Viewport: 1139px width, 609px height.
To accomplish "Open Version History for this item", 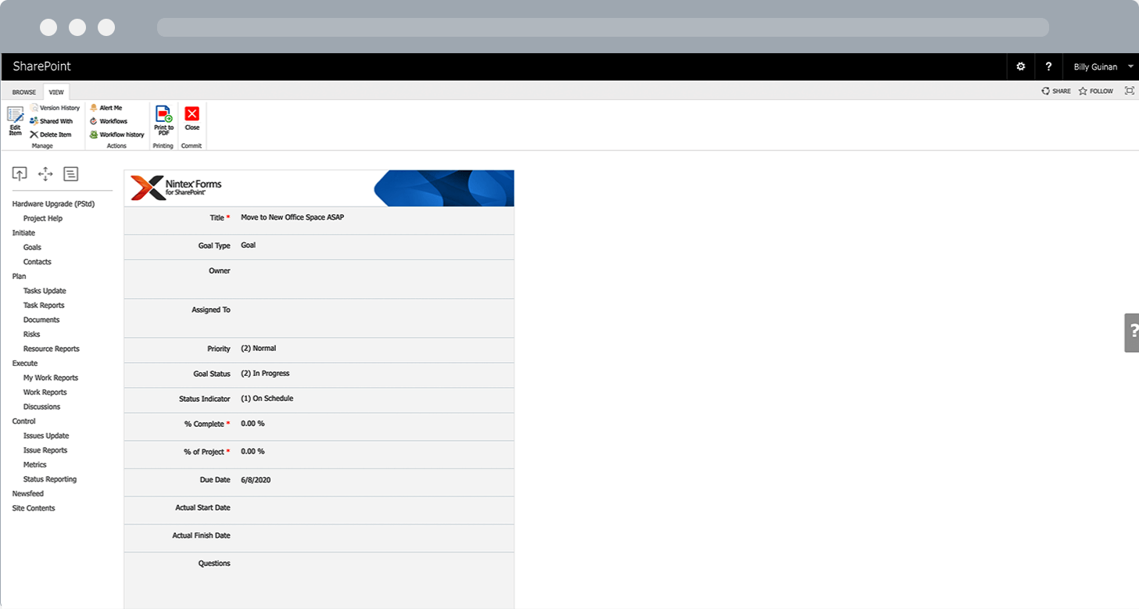I will 55,108.
